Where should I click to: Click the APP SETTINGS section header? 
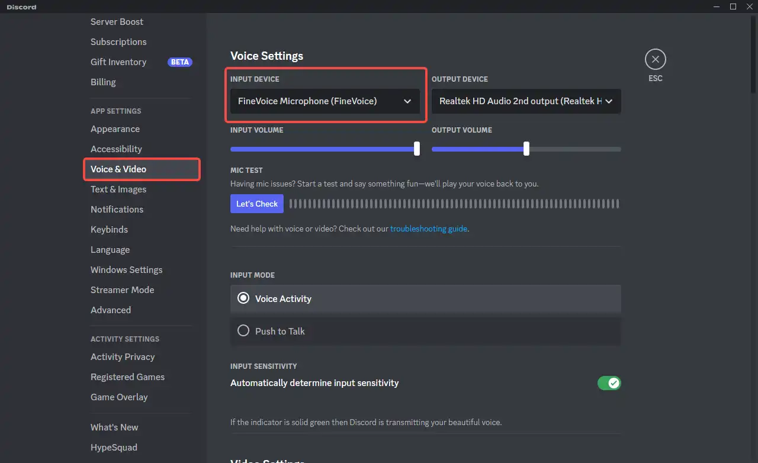pyautogui.click(x=116, y=111)
